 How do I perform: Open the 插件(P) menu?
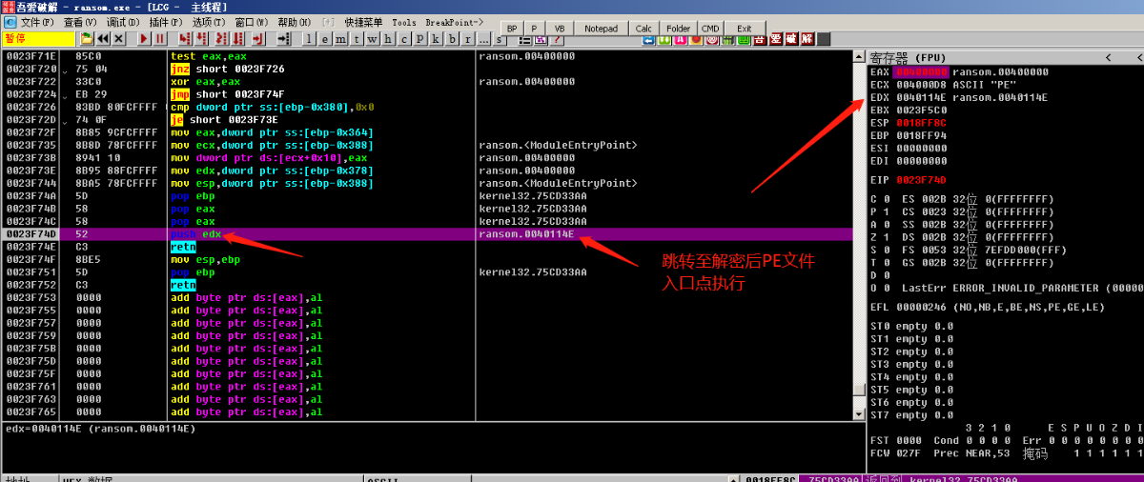click(x=166, y=22)
